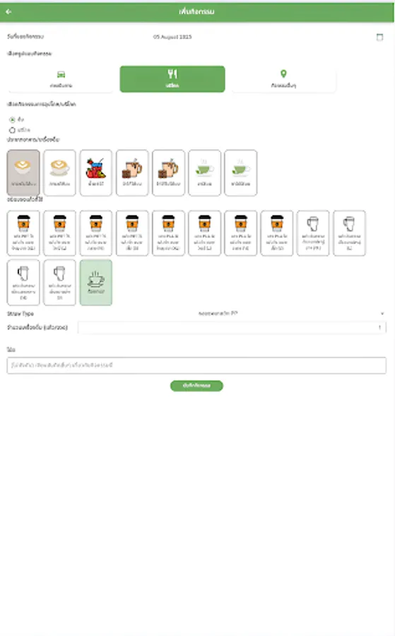Choose the second latte art coffee tile
Screen dimensions: 395x636
click(59, 173)
